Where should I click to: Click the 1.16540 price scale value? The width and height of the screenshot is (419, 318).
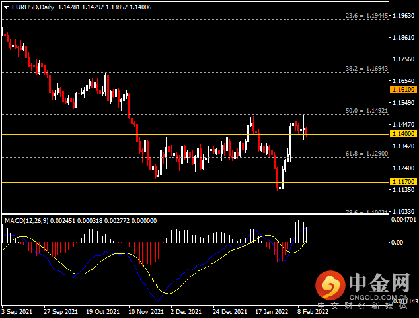(x=404, y=81)
